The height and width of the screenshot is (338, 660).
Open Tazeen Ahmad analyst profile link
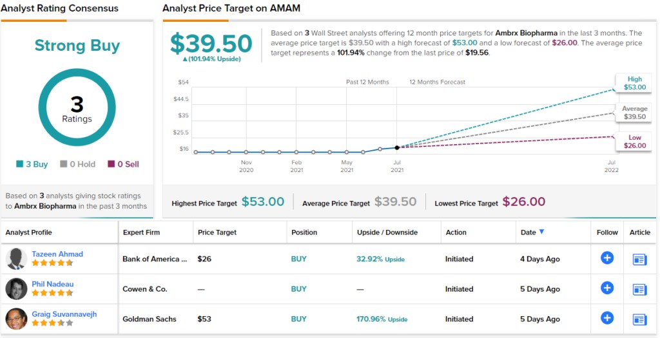point(57,254)
